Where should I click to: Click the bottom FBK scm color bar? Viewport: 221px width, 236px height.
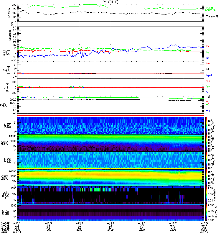click(x=206, y=212)
